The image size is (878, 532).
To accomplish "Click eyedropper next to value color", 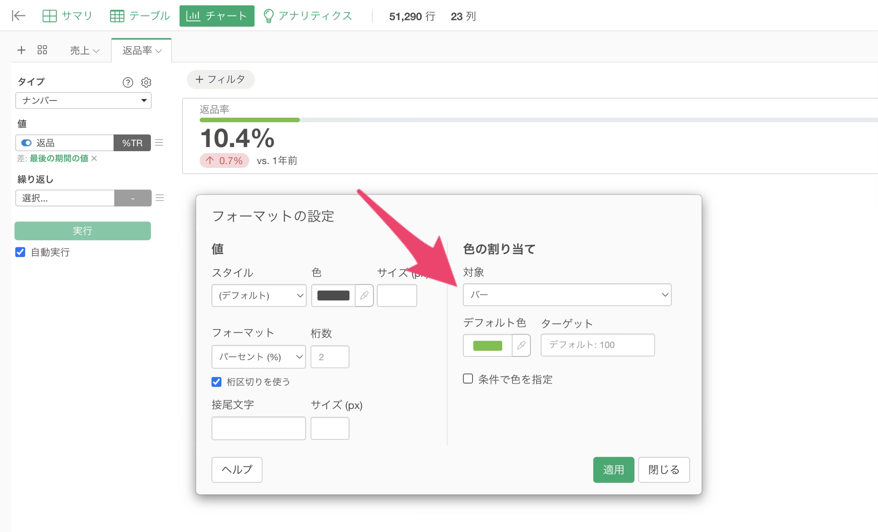I will (364, 296).
